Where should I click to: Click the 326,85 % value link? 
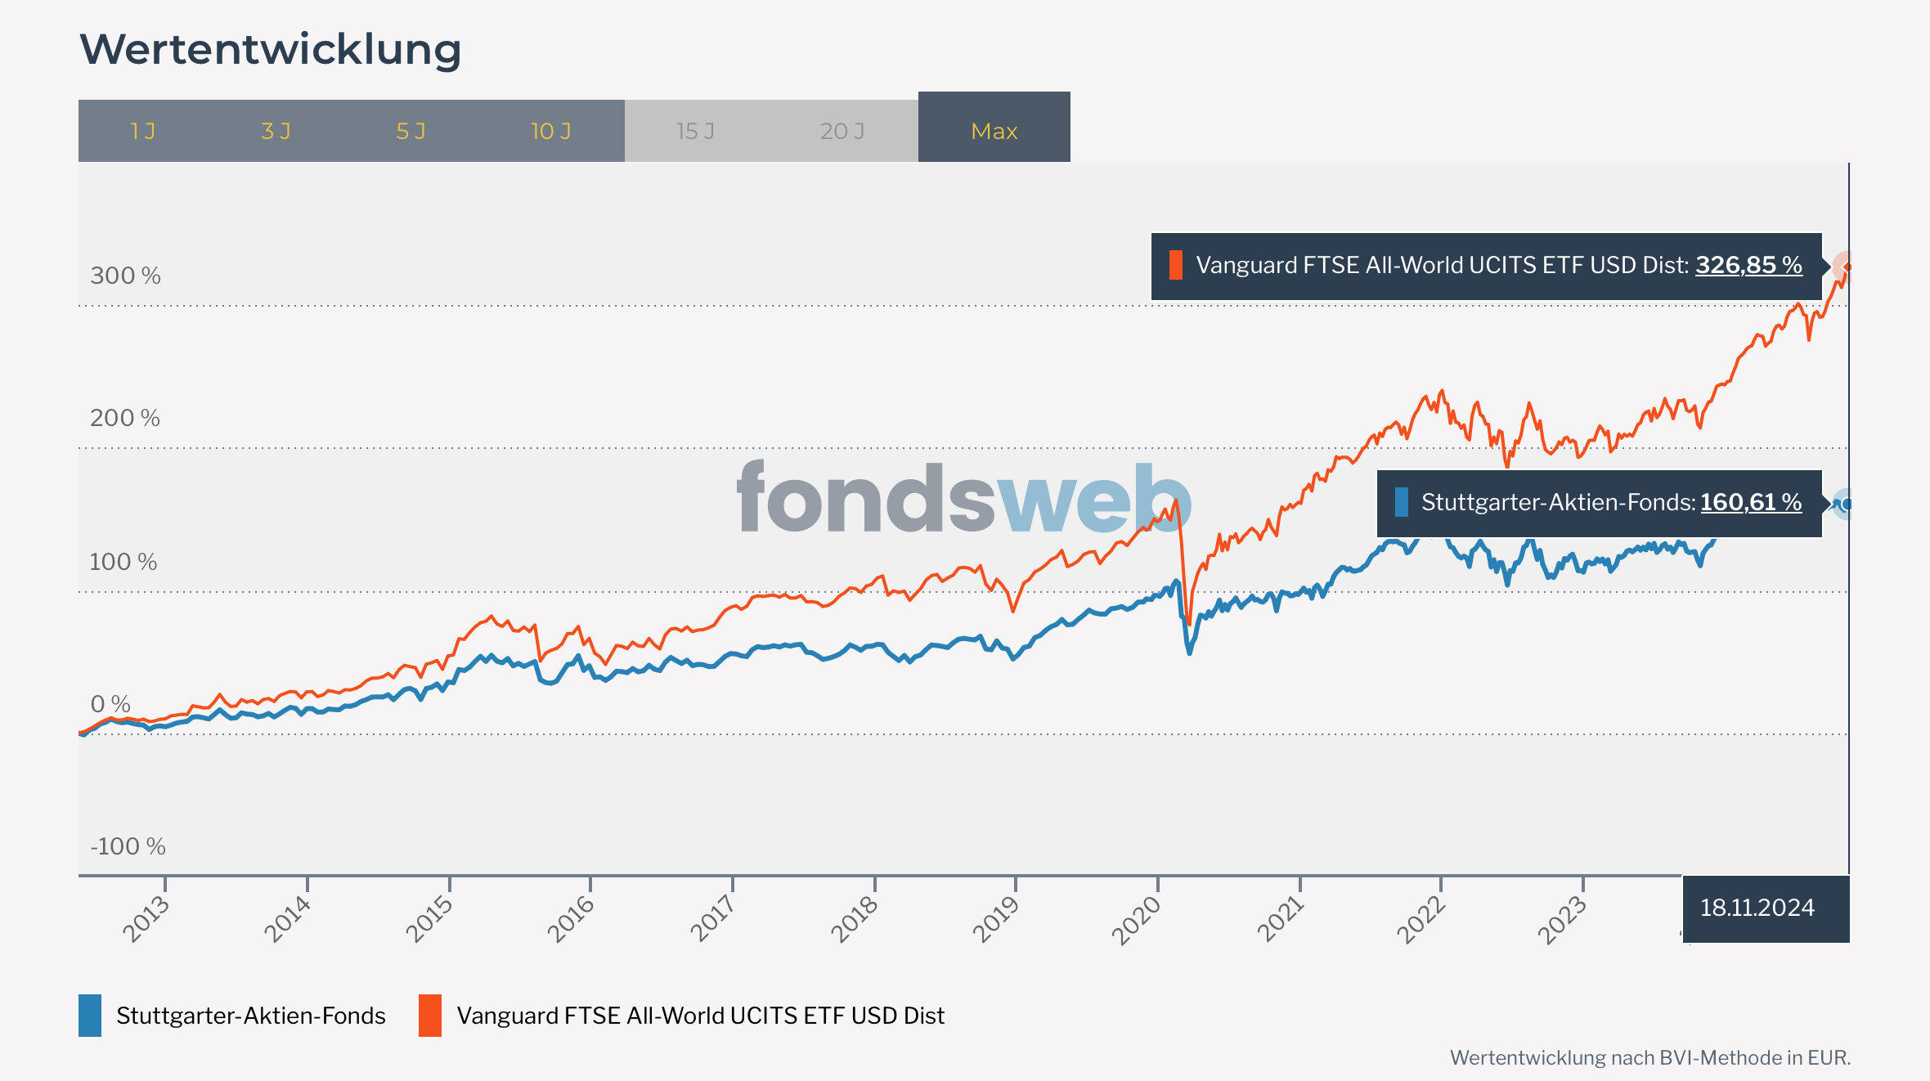pyautogui.click(x=1748, y=265)
